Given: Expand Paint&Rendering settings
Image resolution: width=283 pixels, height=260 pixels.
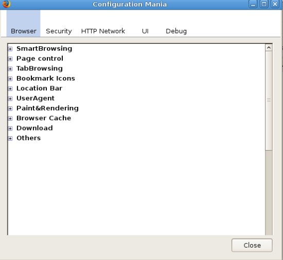Looking at the screenshot, I should (x=10, y=108).
